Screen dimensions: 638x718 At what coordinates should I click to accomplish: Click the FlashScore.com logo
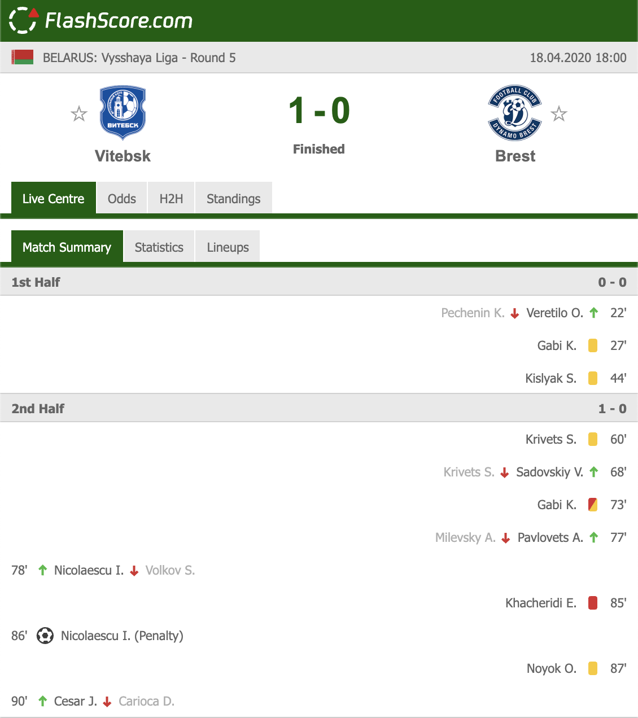click(x=101, y=20)
